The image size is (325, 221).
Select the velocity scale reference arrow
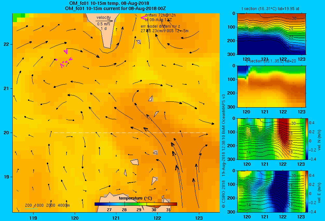click(104, 21)
